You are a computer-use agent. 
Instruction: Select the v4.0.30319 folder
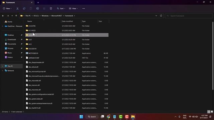67,49
